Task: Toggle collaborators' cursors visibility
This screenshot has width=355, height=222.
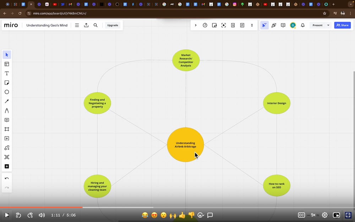Action: (264, 25)
